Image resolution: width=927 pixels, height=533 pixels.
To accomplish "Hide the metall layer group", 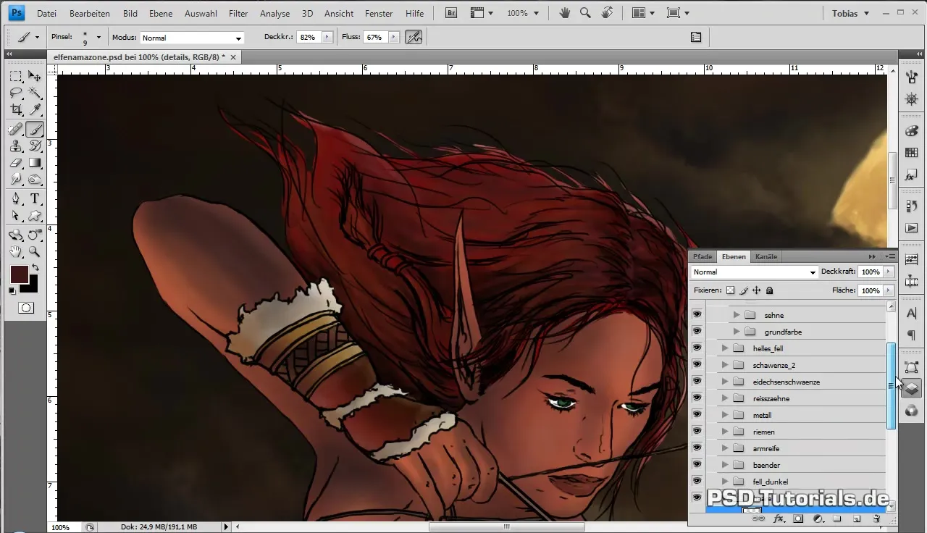I will click(x=697, y=415).
